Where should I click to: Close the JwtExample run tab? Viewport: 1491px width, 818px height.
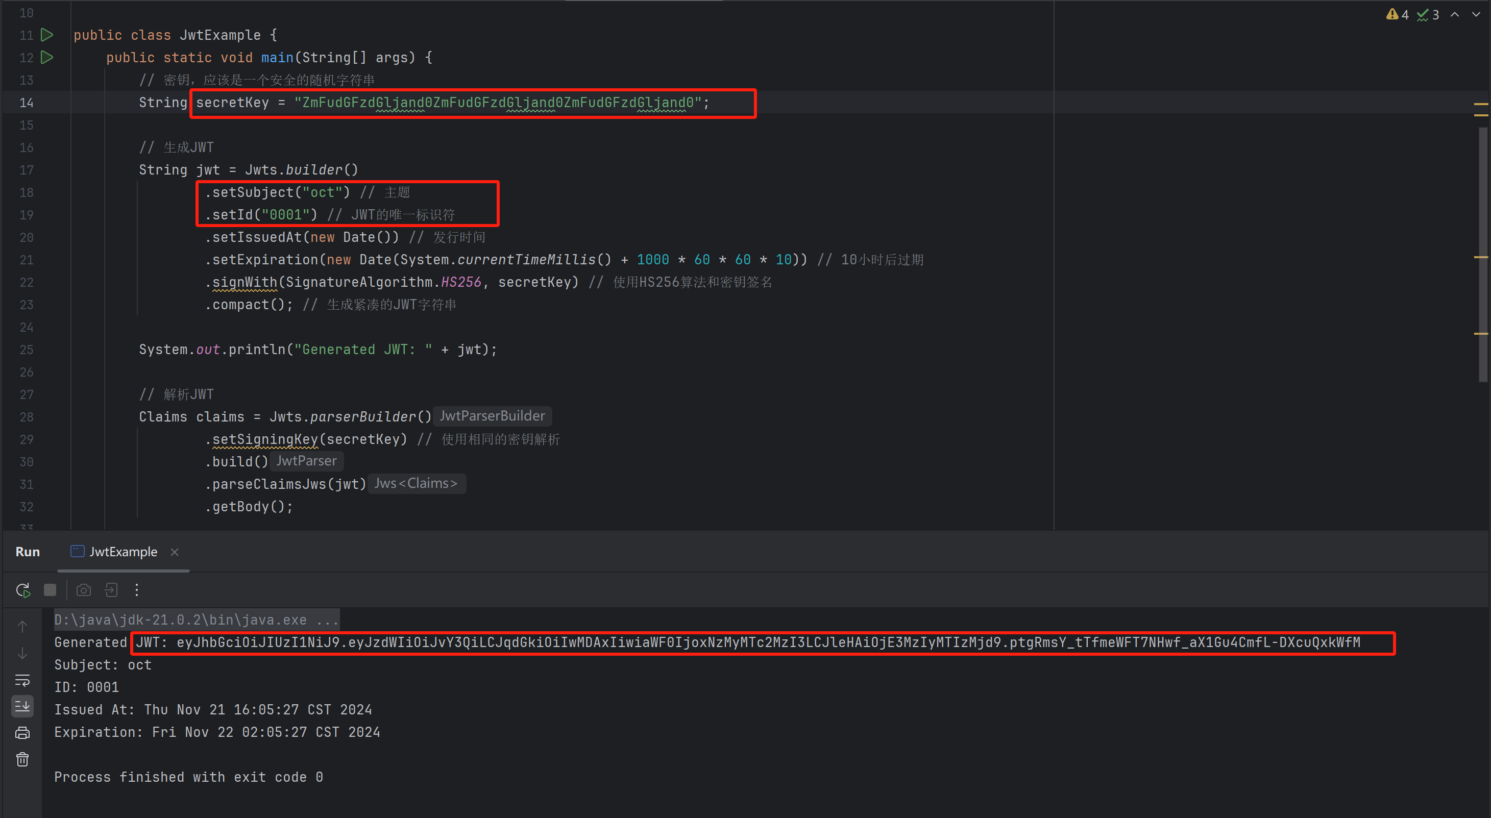click(174, 552)
